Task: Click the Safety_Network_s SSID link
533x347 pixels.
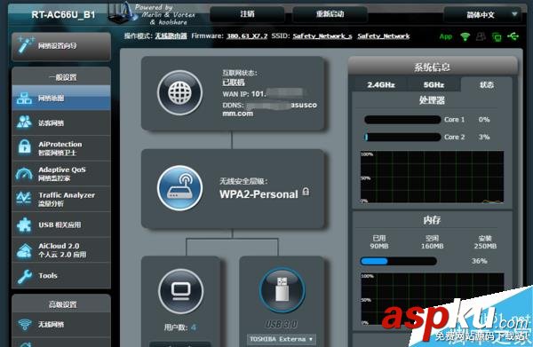Action: pyautogui.click(x=322, y=36)
